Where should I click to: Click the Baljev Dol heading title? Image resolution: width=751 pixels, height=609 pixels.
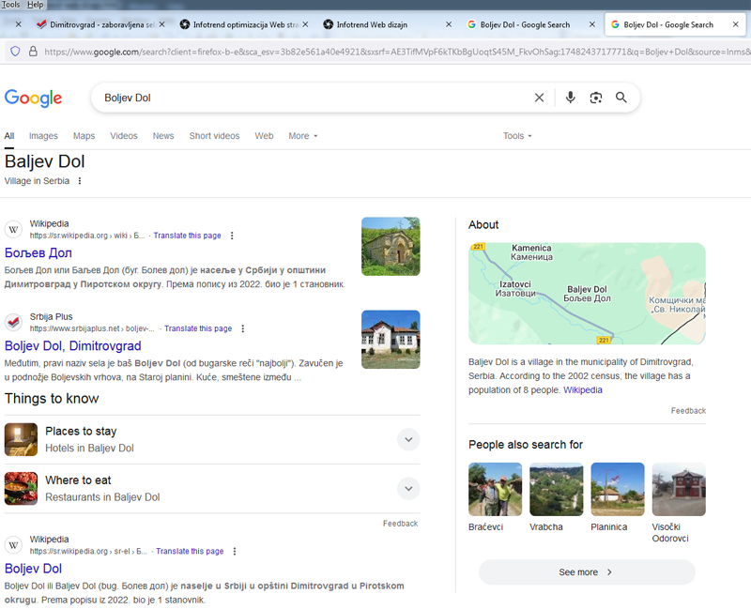[44, 161]
